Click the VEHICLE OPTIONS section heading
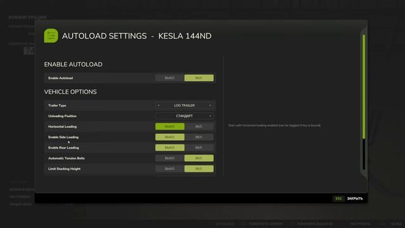 pyautogui.click(x=70, y=92)
